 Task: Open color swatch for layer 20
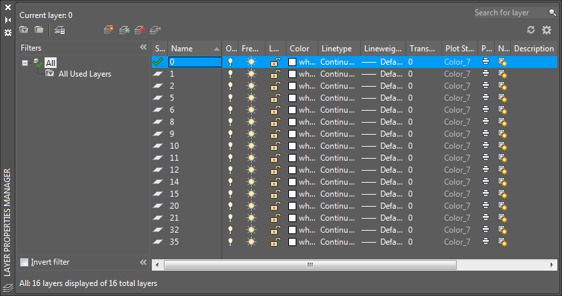pos(292,206)
